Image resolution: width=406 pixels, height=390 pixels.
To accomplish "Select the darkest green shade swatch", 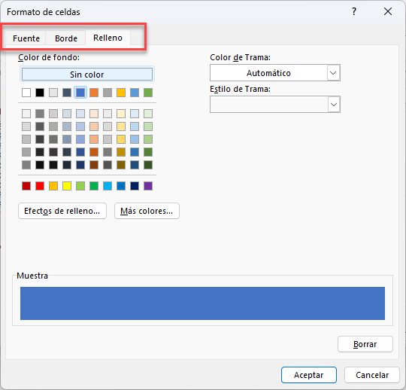I will coord(148,165).
